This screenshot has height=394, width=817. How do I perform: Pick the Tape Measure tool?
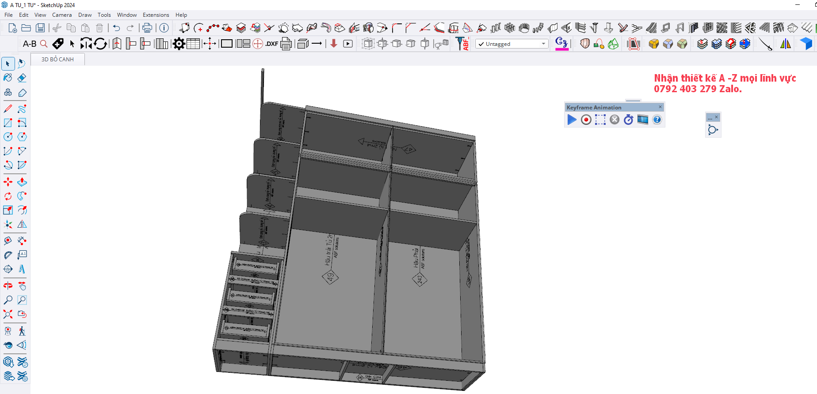point(8,240)
